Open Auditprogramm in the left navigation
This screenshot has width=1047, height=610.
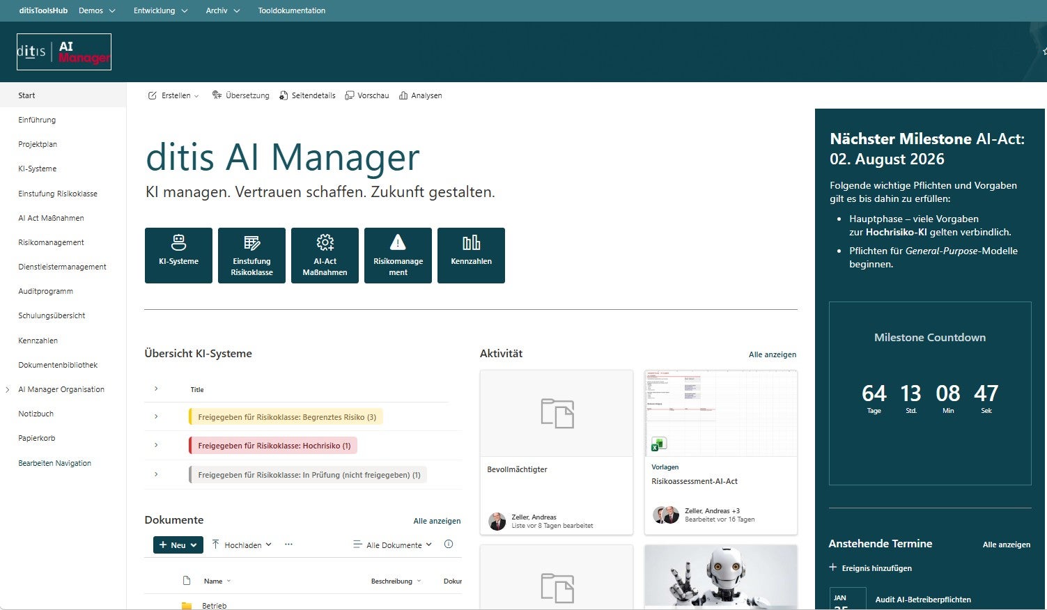pyautogui.click(x=45, y=291)
